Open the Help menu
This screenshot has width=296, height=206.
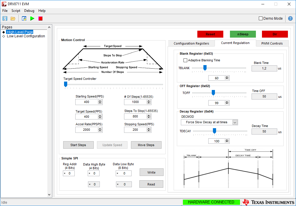coord(42,11)
